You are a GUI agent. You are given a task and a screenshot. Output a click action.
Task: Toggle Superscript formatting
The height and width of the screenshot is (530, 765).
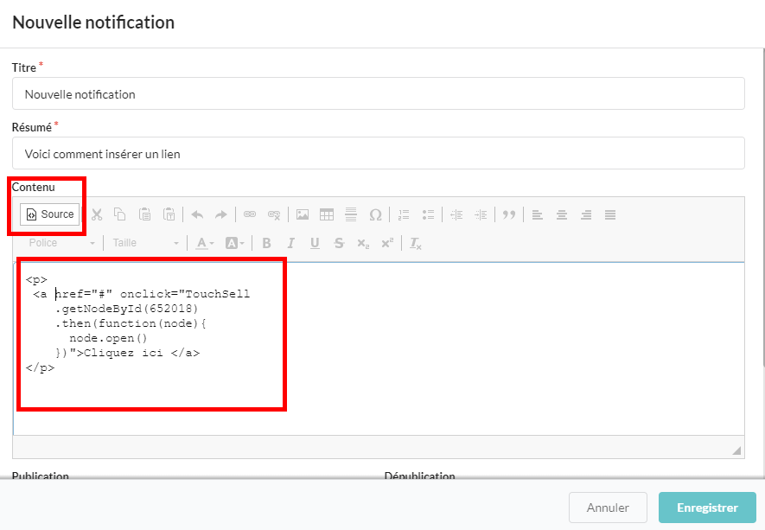pyautogui.click(x=387, y=243)
